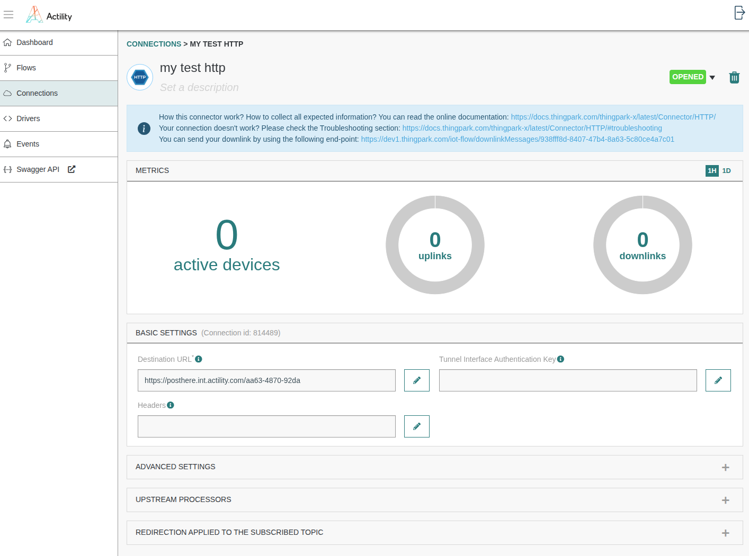This screenshot has height=556, width=749.
Task: Click the Destination URL input field
Action: pos(266,380)
